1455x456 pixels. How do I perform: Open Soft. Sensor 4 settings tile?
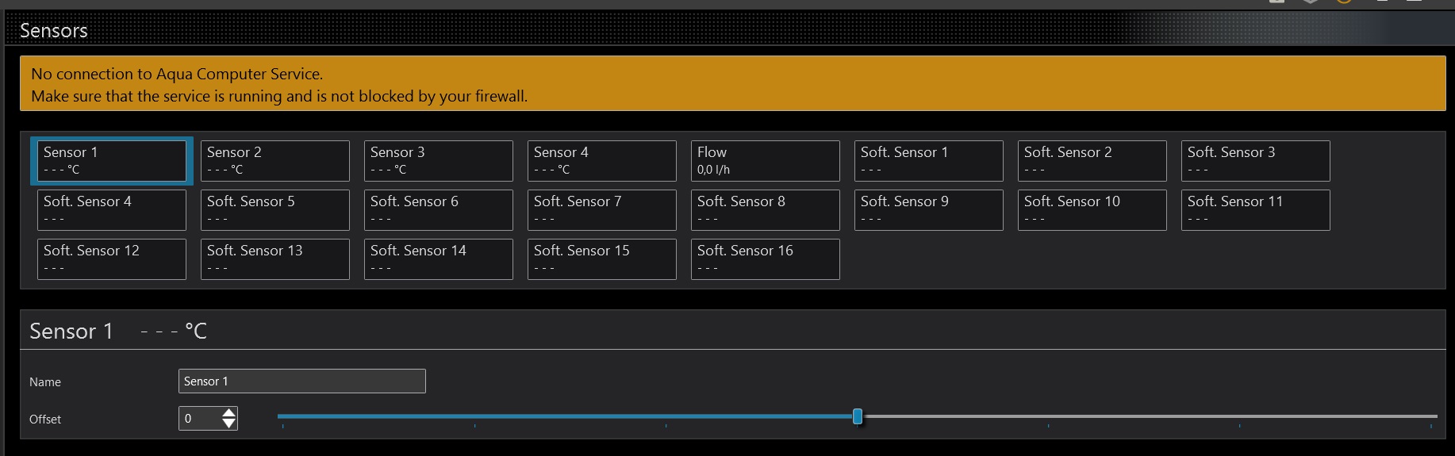click(x=112, y=210)
